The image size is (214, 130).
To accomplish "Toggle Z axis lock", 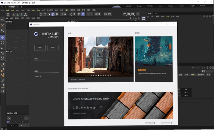I will 21,14.
